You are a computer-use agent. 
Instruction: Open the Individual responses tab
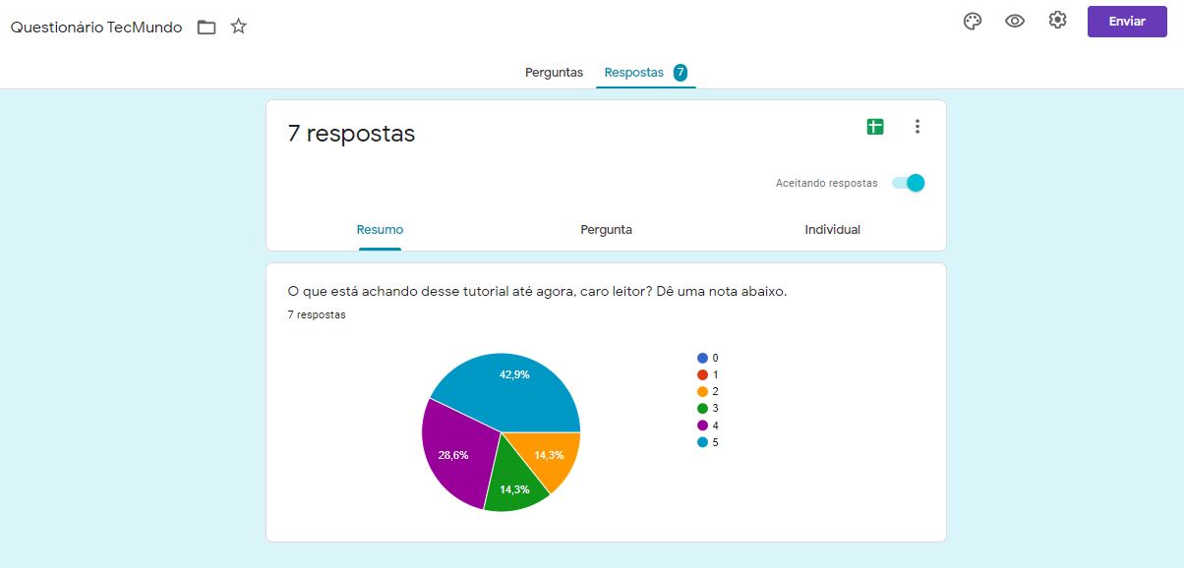[832, 230]
